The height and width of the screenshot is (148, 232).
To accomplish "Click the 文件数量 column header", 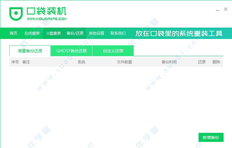I will pos(125,62).
